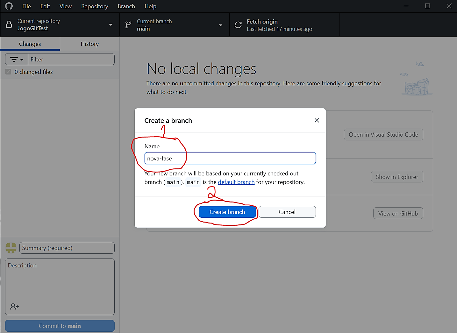457x333 pixels.
Task: Open the Repository menu
Action: tap(95, 6)
